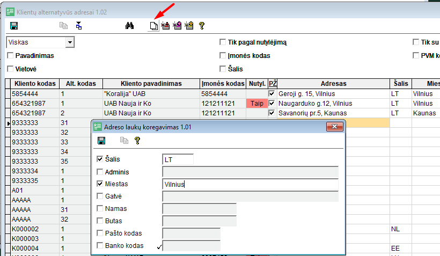The height and width of the screenshot is (256, 440).
Task: Click the Pašto kodas text field
Action: [192, 233]
